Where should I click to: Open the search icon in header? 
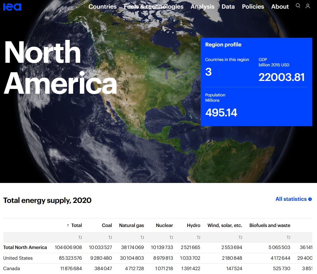click(x=298, y=6)
